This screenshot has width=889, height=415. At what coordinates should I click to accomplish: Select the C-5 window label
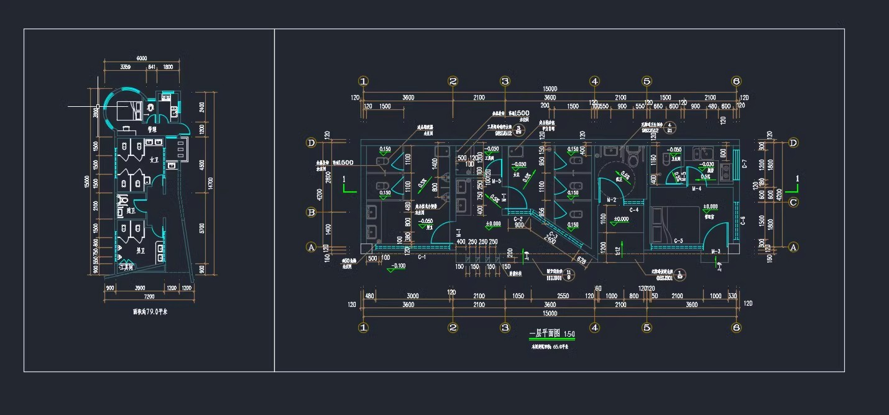678,240
